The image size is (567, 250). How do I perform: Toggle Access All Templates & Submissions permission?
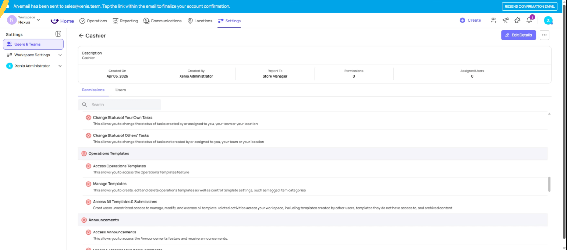(x=88, y=202)
